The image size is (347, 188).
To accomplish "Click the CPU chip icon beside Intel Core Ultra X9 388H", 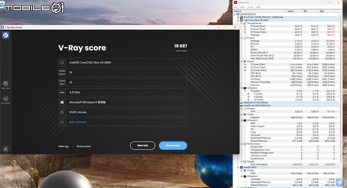I will pyautogui.click(x=62, y=63).
